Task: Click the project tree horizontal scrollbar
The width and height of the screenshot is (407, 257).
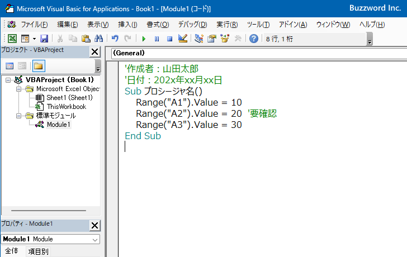Action: click(x=49, y=211)
